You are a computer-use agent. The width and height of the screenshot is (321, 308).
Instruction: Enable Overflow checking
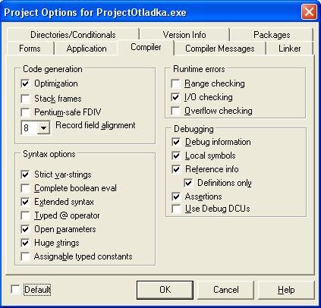[x=175, y=111]
